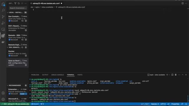Switch to the Debug Console tab
The width and height of the screenshot is (189, 106).
(58, 75)
